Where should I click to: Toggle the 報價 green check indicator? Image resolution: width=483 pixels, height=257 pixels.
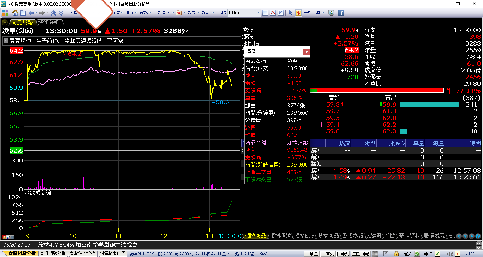(x=437, y=253)
